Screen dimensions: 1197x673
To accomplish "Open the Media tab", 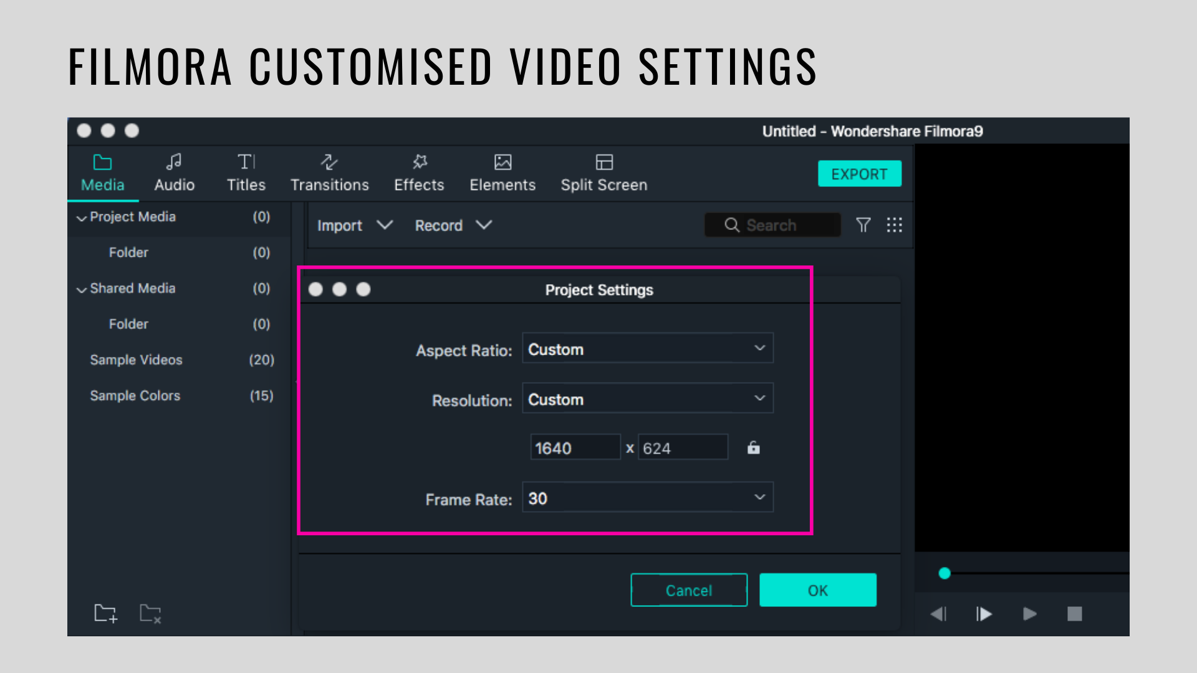I will point(103,173).
